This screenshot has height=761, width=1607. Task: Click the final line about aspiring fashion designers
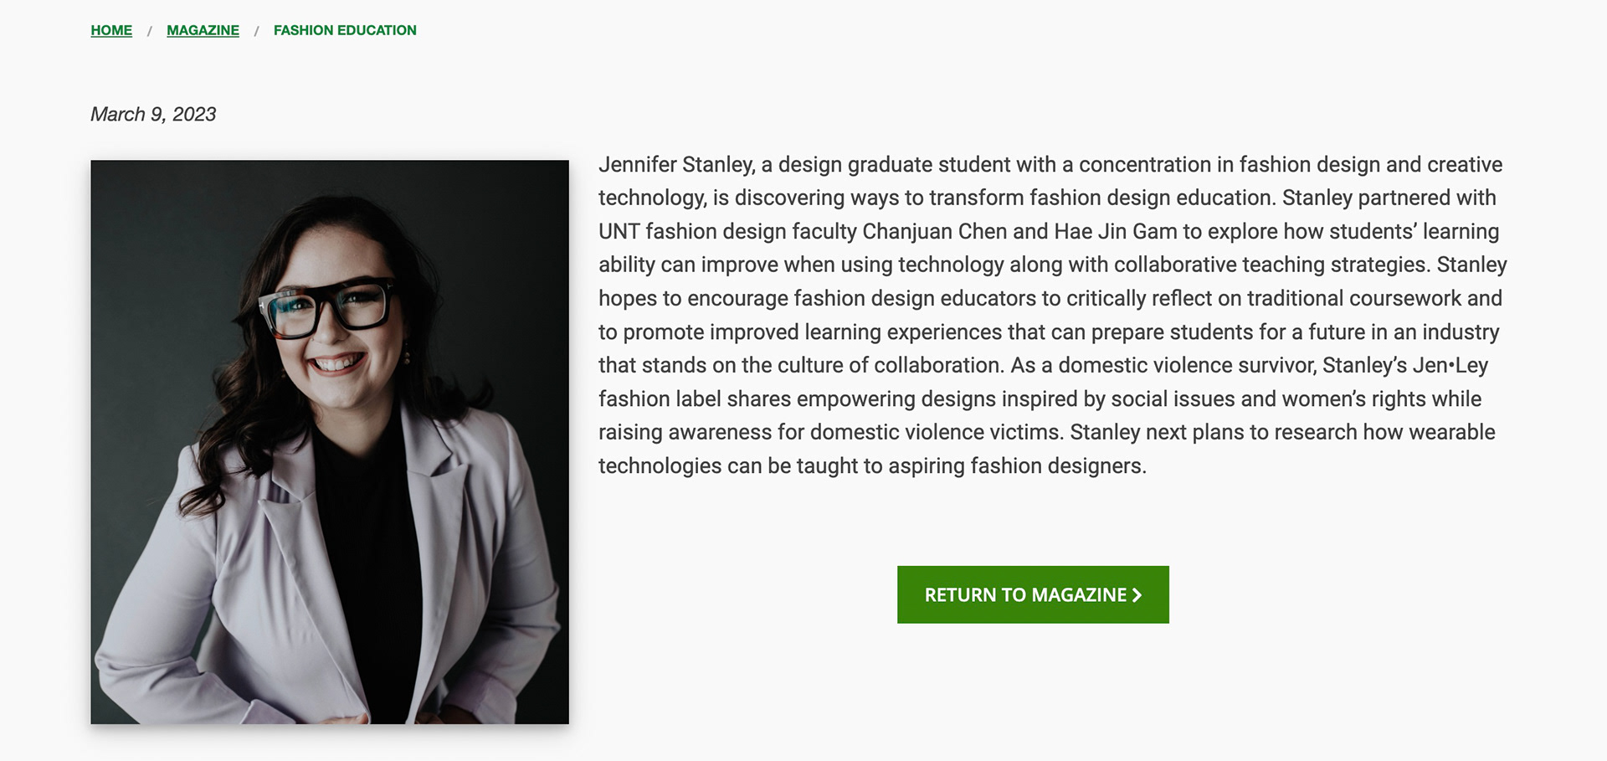(872, 466)
